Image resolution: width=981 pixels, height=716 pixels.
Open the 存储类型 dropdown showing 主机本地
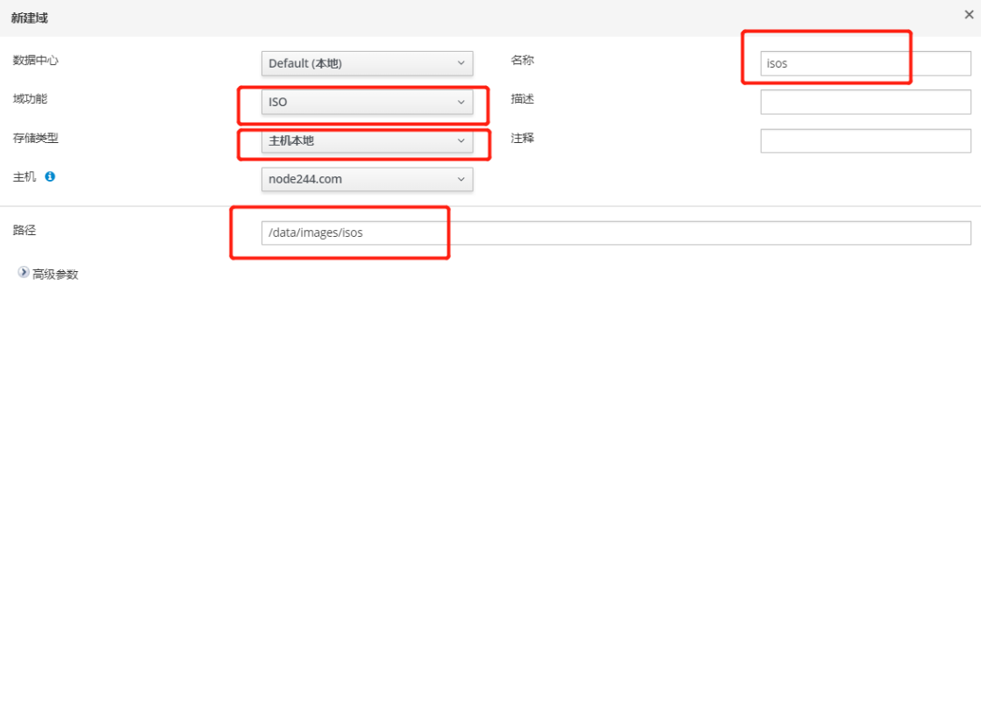367,140
